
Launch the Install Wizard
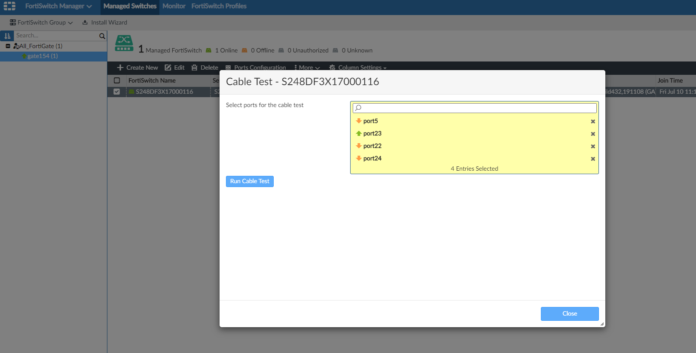click(105, 22)
